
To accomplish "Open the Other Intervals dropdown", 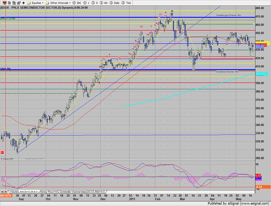I will point(70,3).
